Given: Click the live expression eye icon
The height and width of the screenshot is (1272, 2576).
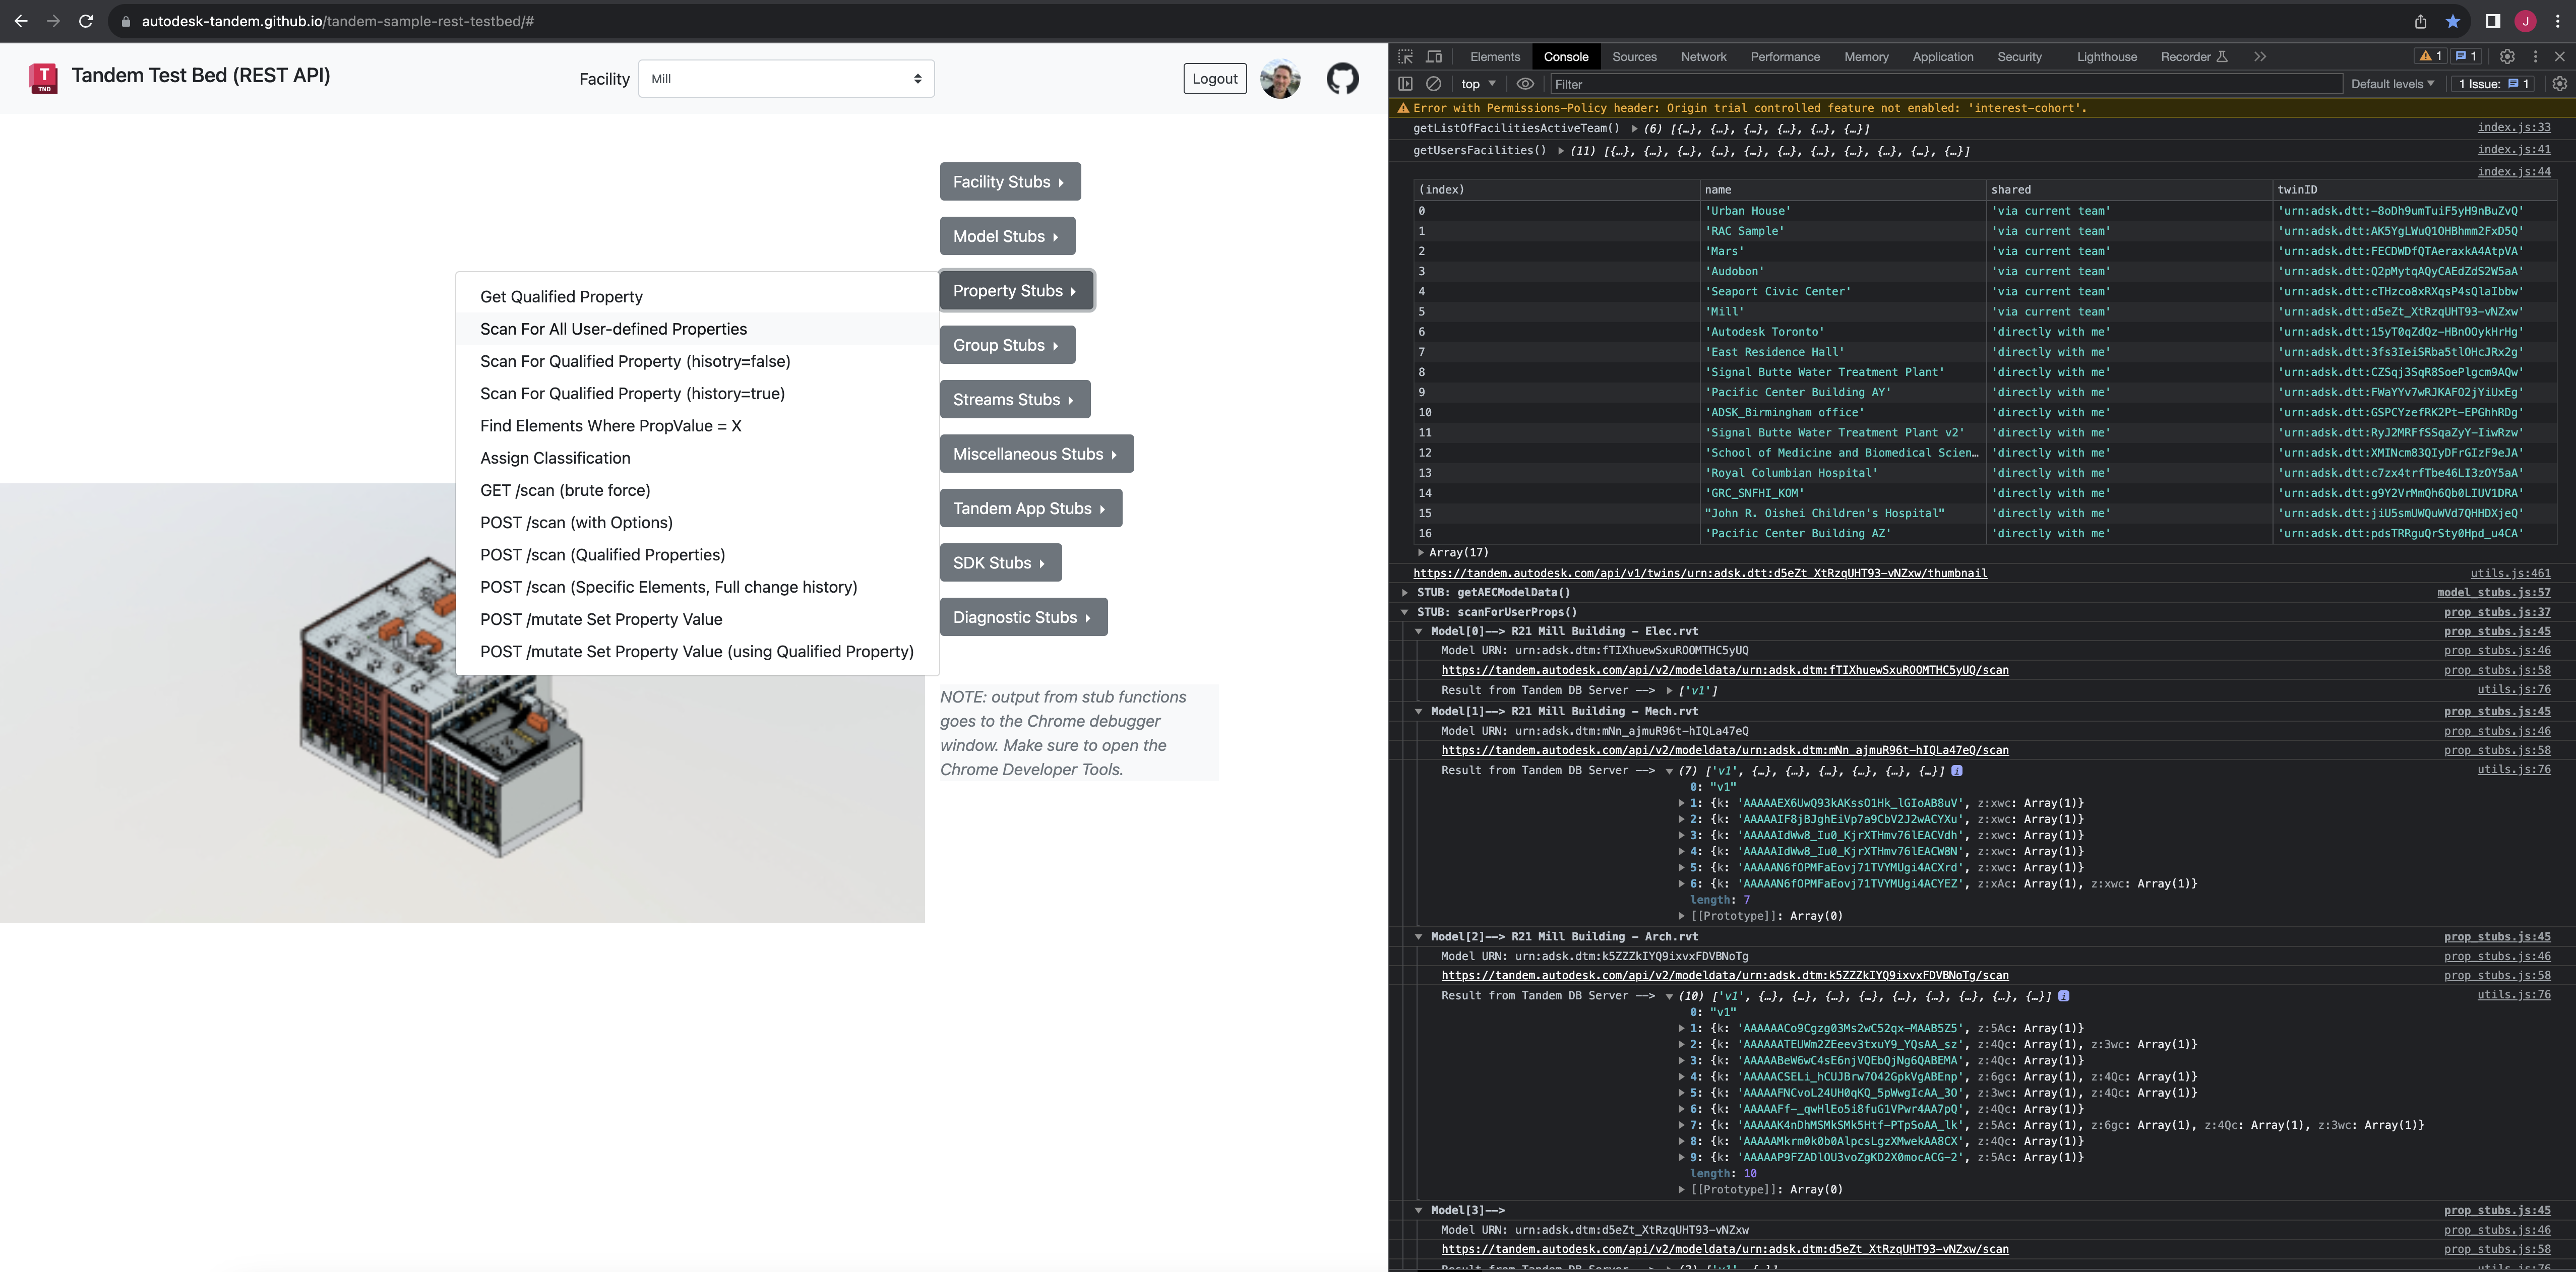Looking at the screenshot, I should [x=1524, y=84].
